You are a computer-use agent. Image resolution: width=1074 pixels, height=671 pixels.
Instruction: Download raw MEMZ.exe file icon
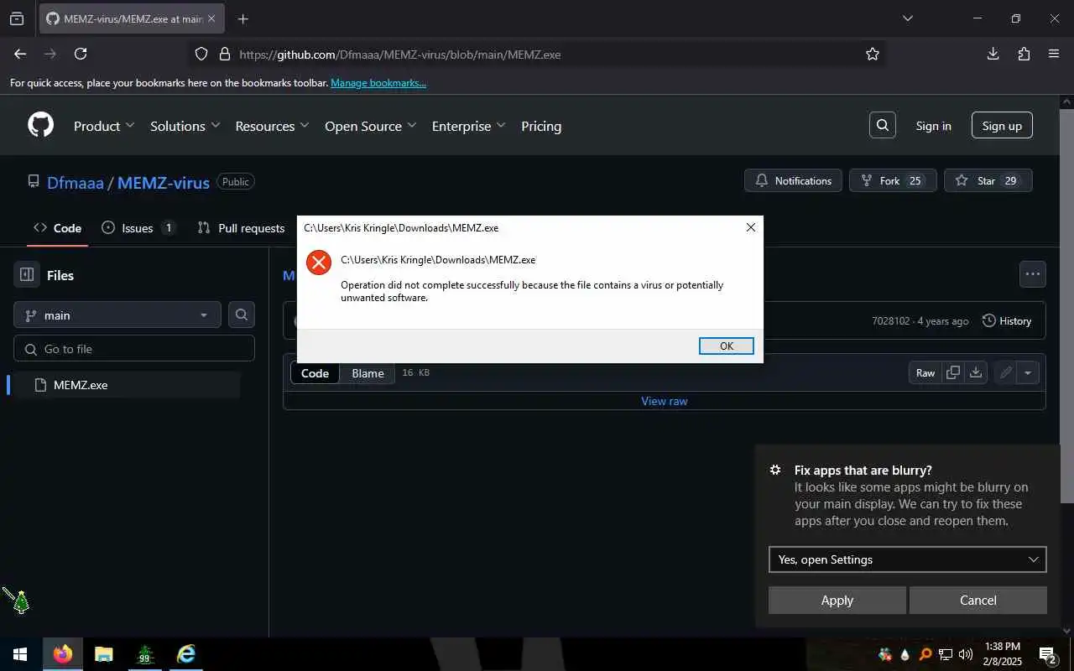(x=976, y=372)
